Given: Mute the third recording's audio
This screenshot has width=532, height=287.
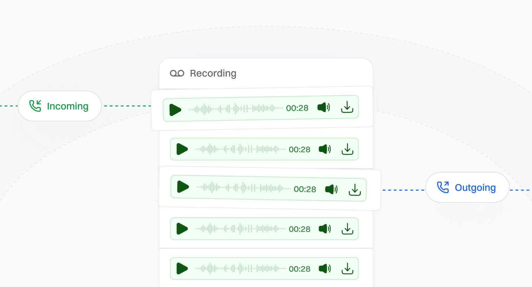Looking at the screenshot, I should (x=331, y=189).
